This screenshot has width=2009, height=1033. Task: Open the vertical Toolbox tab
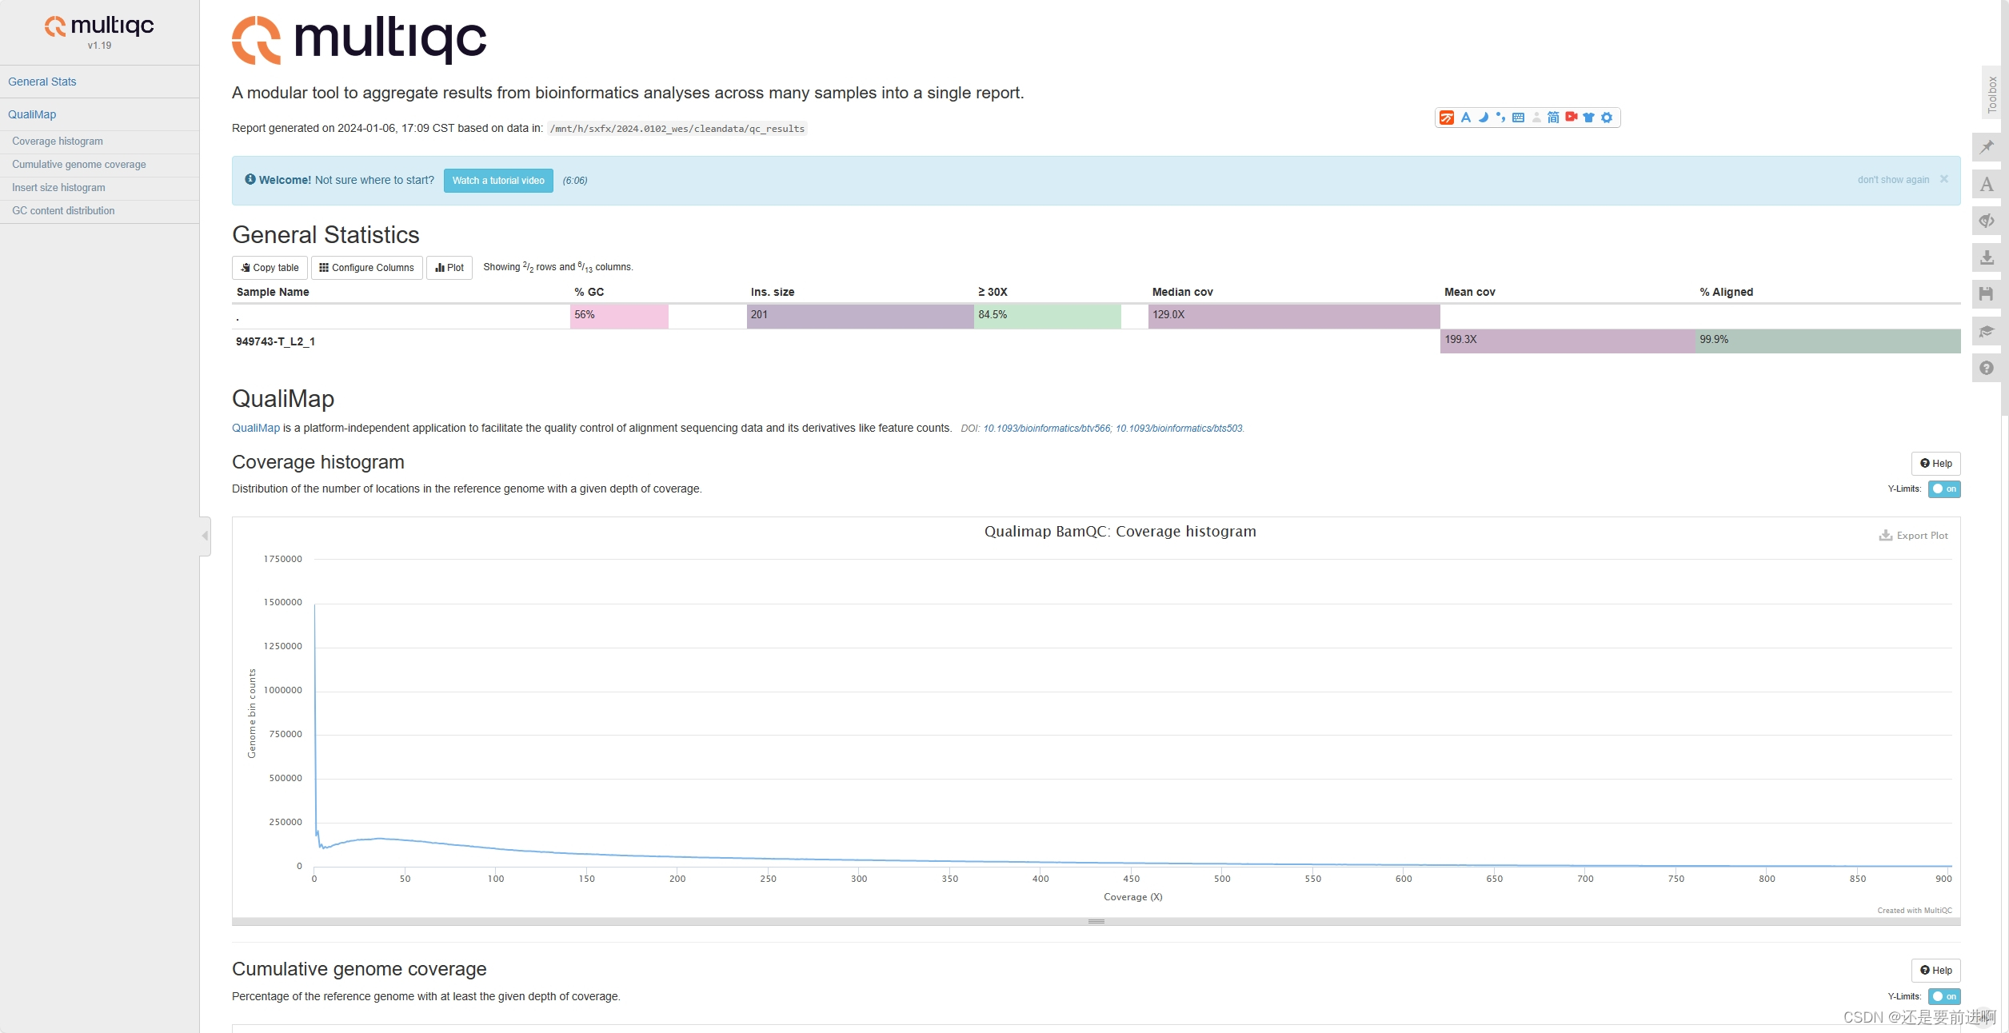1992,93
